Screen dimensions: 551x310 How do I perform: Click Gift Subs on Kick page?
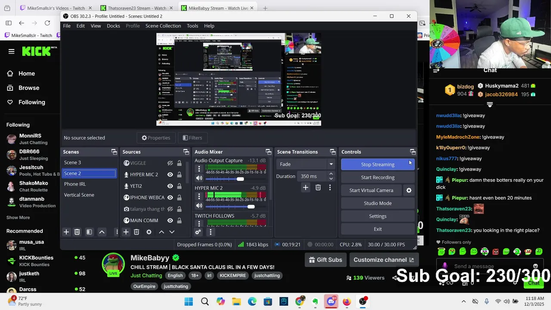325,260
